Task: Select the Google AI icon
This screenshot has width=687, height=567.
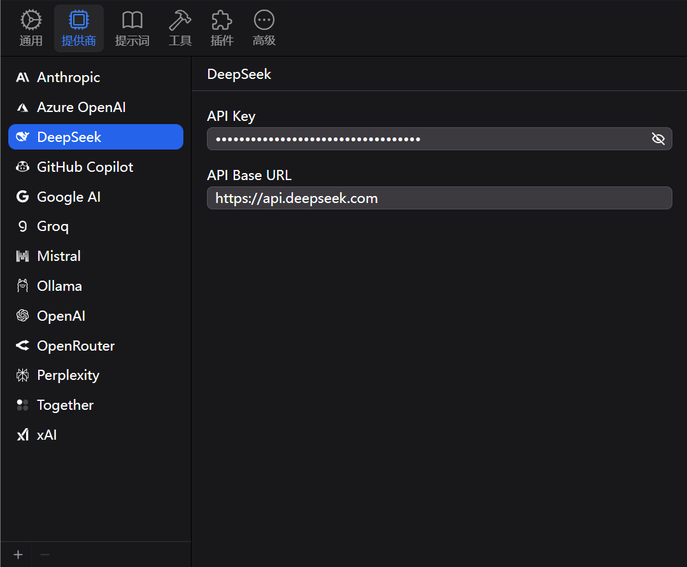Action: 22,197
